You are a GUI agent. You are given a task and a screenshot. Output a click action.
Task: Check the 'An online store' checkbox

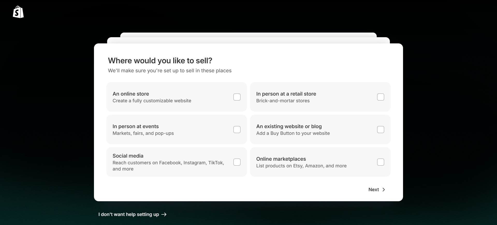click(237, 97)
